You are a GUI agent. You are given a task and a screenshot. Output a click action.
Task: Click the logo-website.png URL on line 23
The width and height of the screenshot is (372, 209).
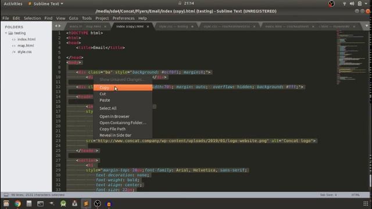[x=183, y=140]
